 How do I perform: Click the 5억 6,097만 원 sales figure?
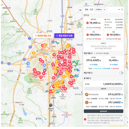(115, 94)
